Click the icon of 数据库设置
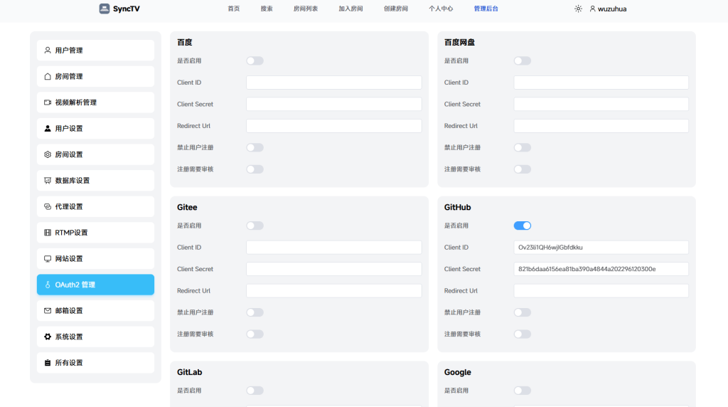Screen dimensions: 728x407 coord(48,180)
